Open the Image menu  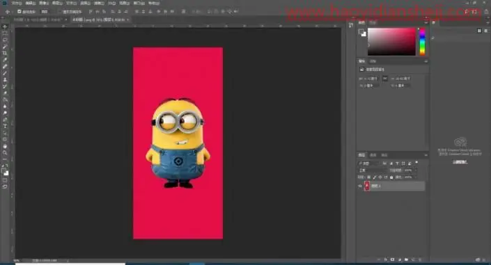(44, 3)
